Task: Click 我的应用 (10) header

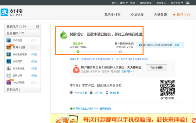Action: pos(16,26)
